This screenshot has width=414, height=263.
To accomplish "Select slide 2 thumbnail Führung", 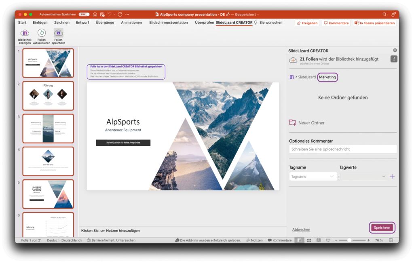I will pyautogui.click(x=48, y=96).
